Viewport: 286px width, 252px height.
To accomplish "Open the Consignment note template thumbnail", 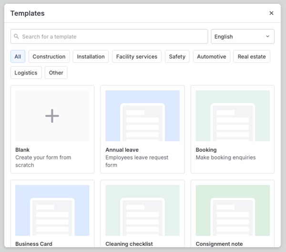I will click(x=233, y=210).
